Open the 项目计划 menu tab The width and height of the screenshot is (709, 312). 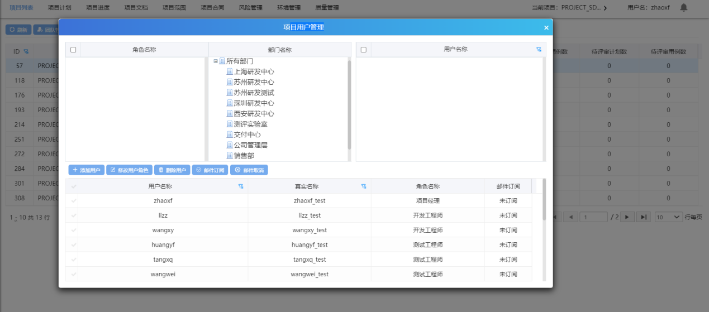[x=59, y=8]
